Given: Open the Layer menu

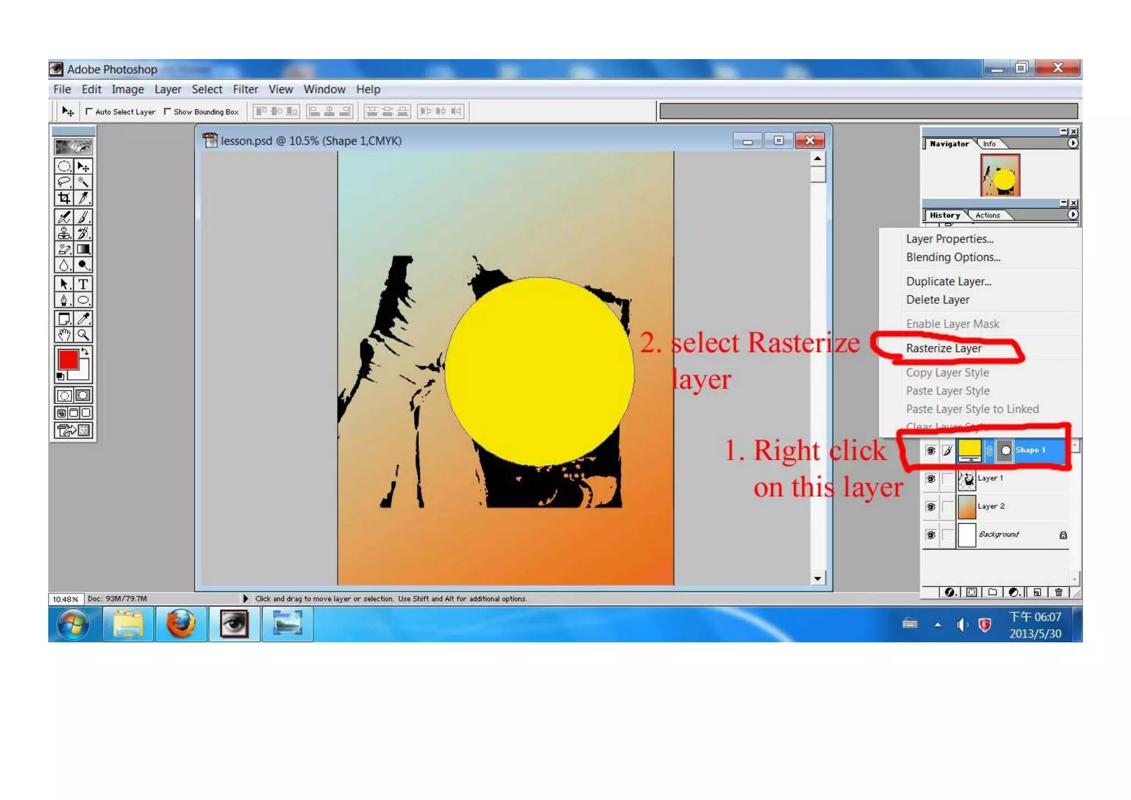Looking at the screenshot, I should click(167, 89).
